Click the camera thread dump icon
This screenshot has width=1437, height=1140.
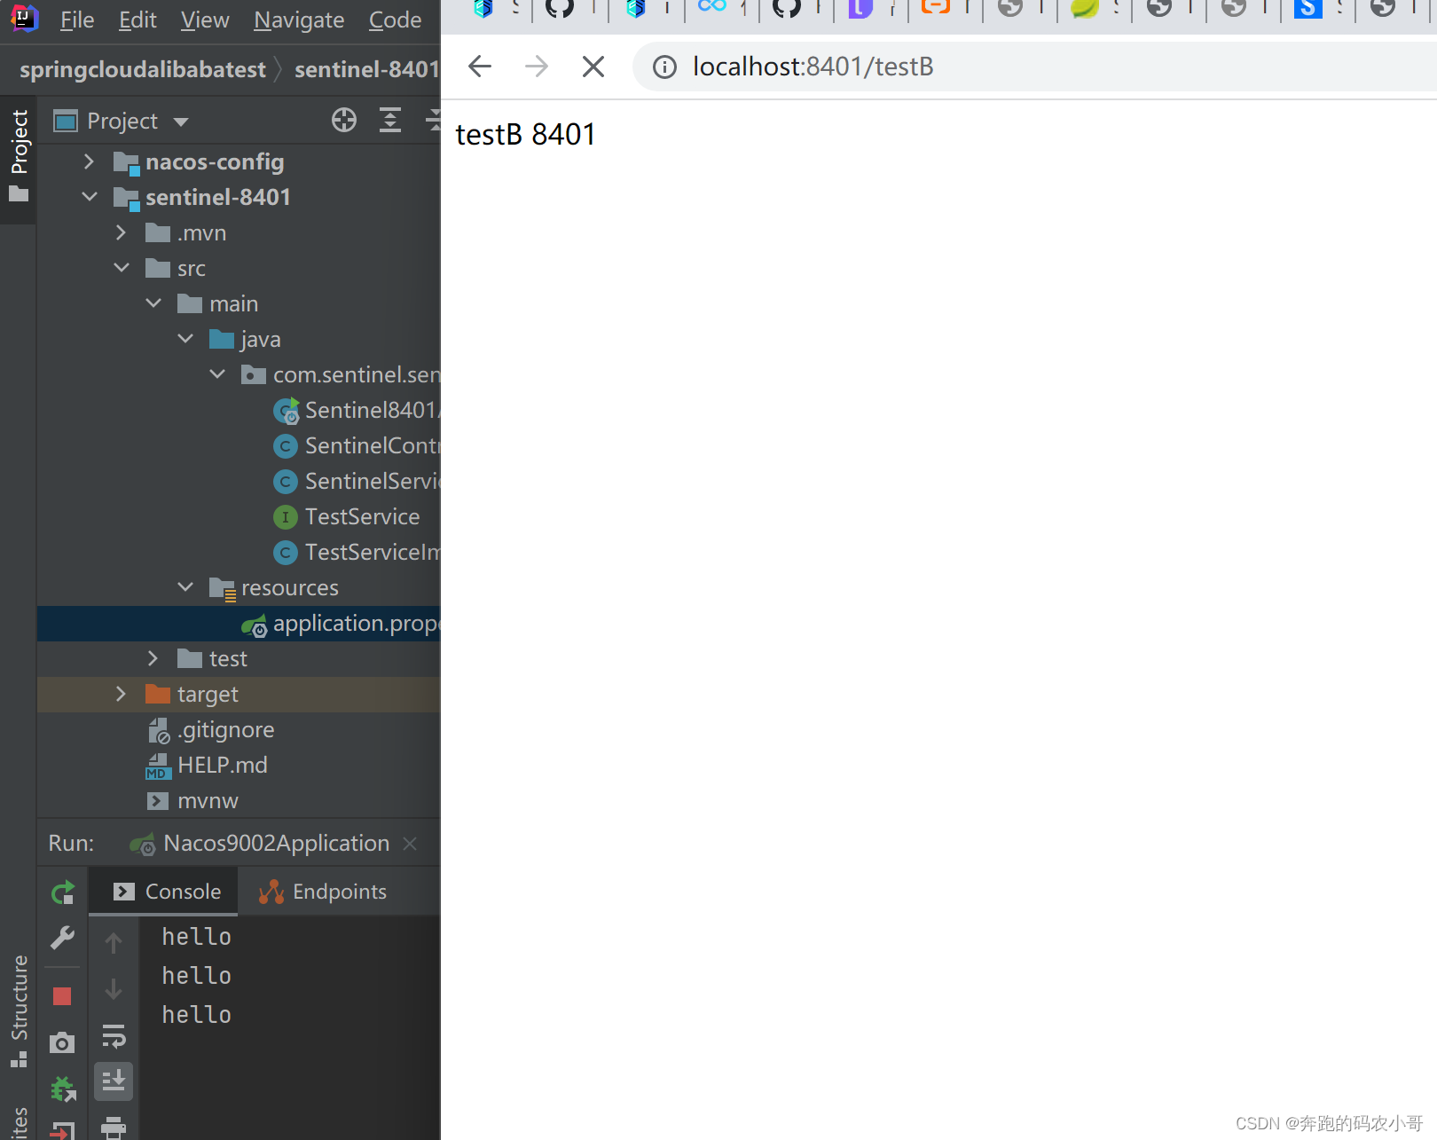62,1042
